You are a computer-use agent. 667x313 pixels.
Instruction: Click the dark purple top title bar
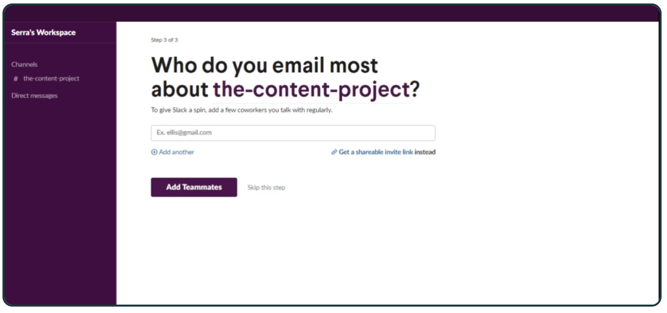(332, 13)
